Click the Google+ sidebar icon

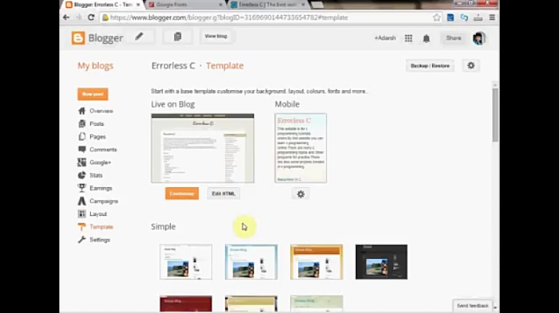click(x=82, y=162)
